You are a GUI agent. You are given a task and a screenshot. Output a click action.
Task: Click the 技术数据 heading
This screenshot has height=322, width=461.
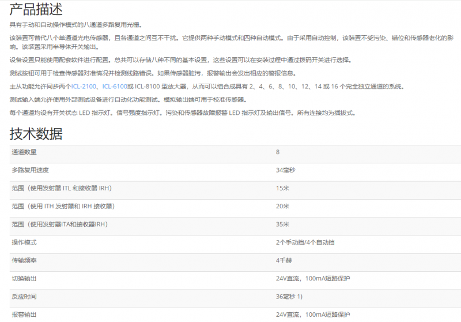click(36, 134)
